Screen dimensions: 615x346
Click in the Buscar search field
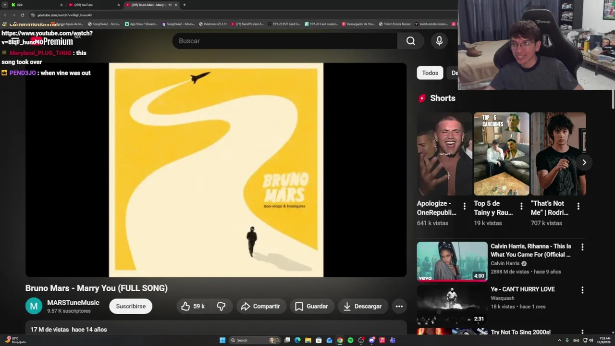(x=284, y=41)
